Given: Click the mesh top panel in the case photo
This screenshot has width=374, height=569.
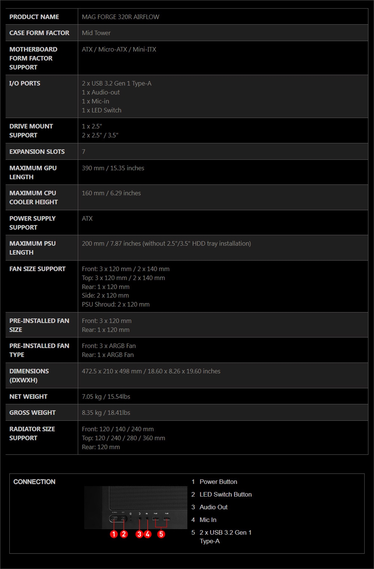Looking at the screenshot, I should 148,498.
